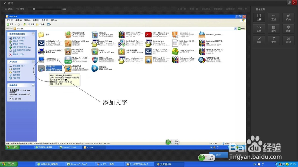Select the 曲线 curve tool

click(259, 29)
